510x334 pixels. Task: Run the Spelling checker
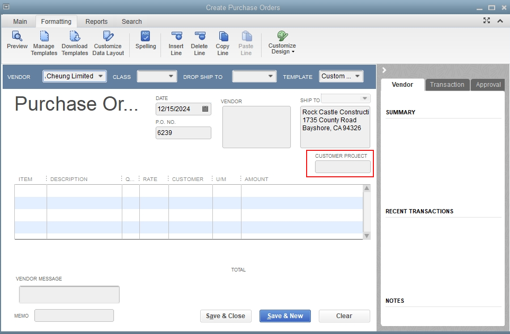pyautogui.click(x=146, y=42)
